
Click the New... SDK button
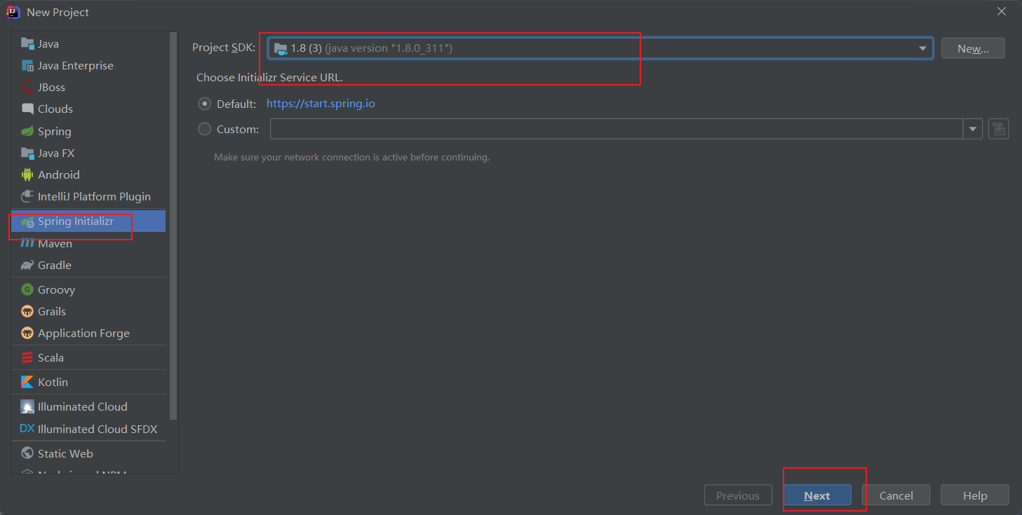tap(973, 48)
